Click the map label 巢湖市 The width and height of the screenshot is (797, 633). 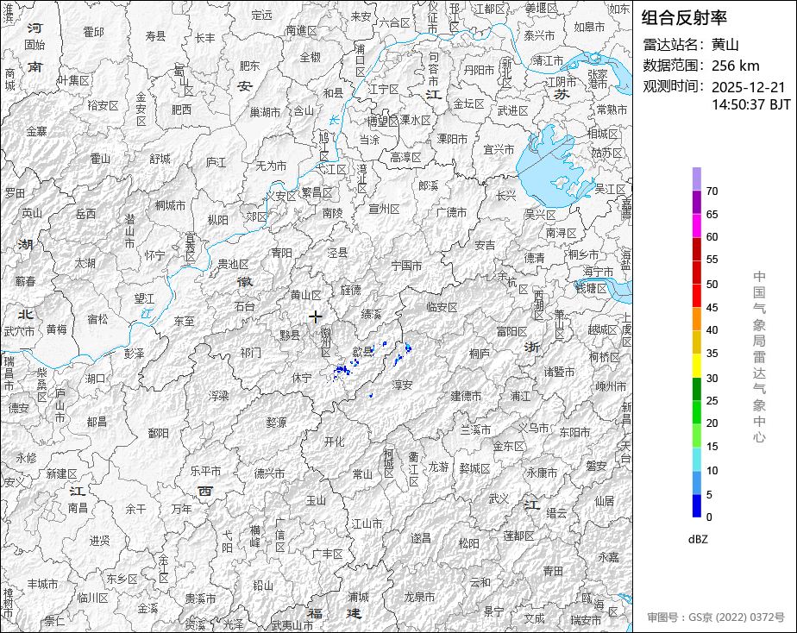pyautogui.click(x=265, y=112)
